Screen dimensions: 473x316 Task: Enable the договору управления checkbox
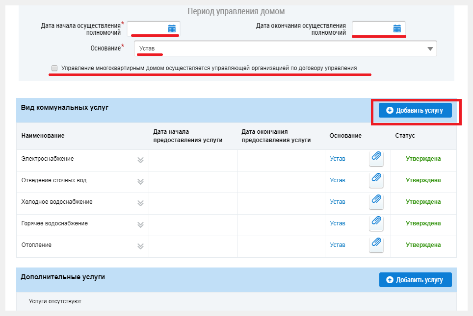pos(54,68)
